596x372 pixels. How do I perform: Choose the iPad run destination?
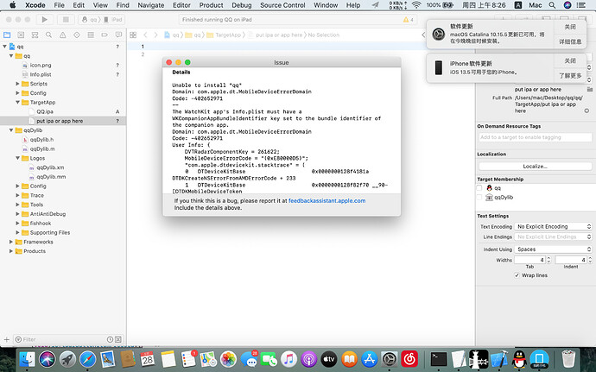tap(113, 19)
